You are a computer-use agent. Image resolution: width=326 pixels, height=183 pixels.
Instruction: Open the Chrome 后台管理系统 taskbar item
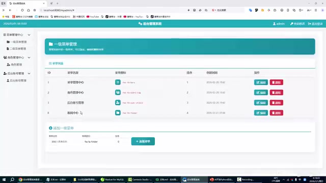click(x=30, y=179)
